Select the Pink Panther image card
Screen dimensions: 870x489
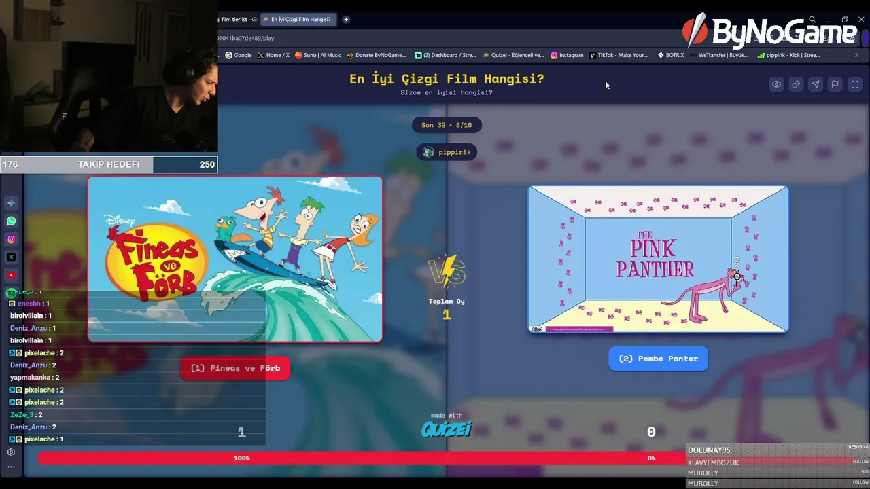tap(658, 259)
